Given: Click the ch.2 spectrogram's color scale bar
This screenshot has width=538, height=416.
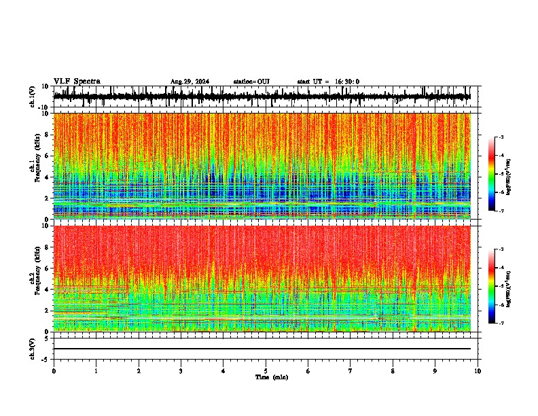Looking at the screenshot, I should [x=491, y=286].
